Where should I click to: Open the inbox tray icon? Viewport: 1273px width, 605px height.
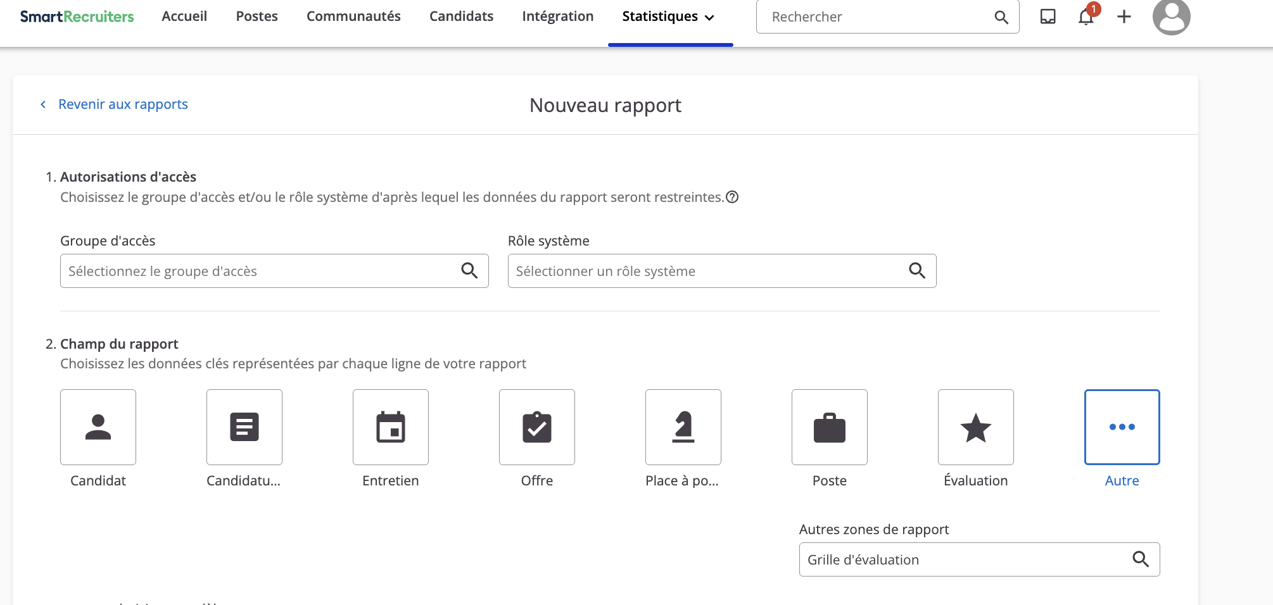[x=1048, y=16]
